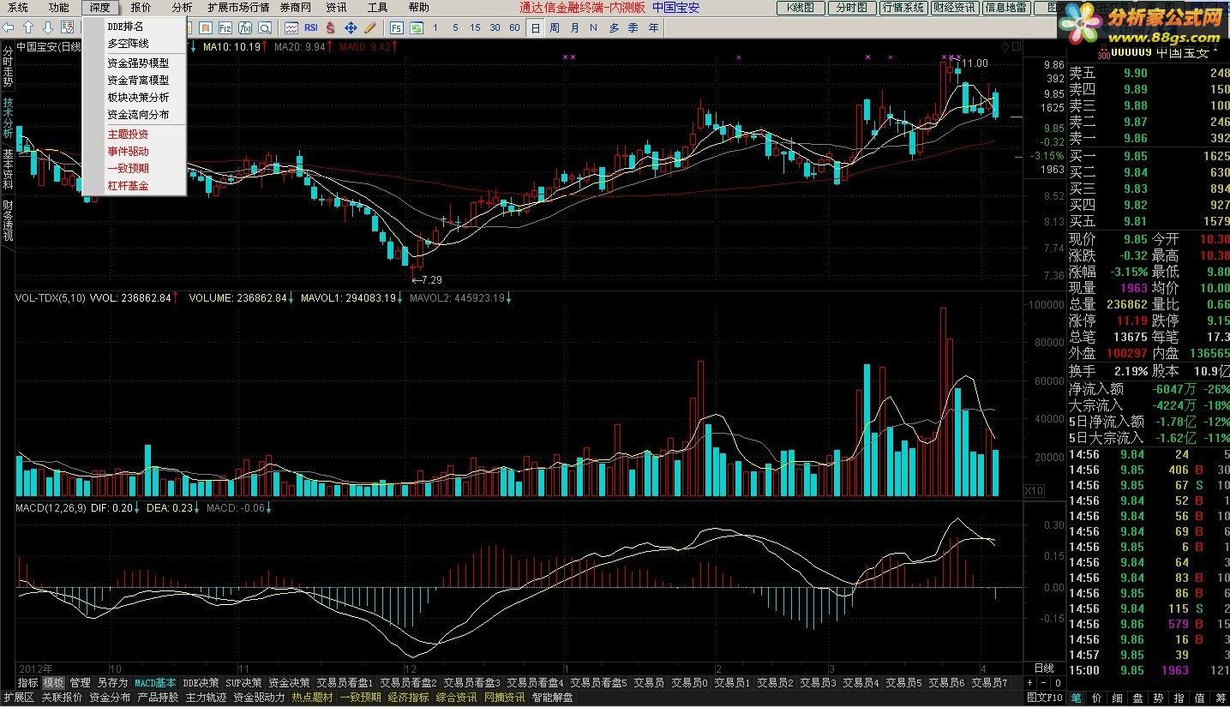Switch to the 财务透视 side tab
Image resolution: width=1230 pixels, height=707 pixels.
click(x=8, y=221)
